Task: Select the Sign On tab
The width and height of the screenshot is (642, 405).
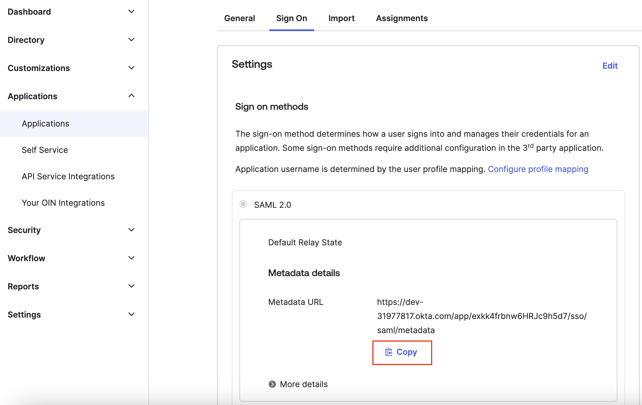Action: pos(292,18)
